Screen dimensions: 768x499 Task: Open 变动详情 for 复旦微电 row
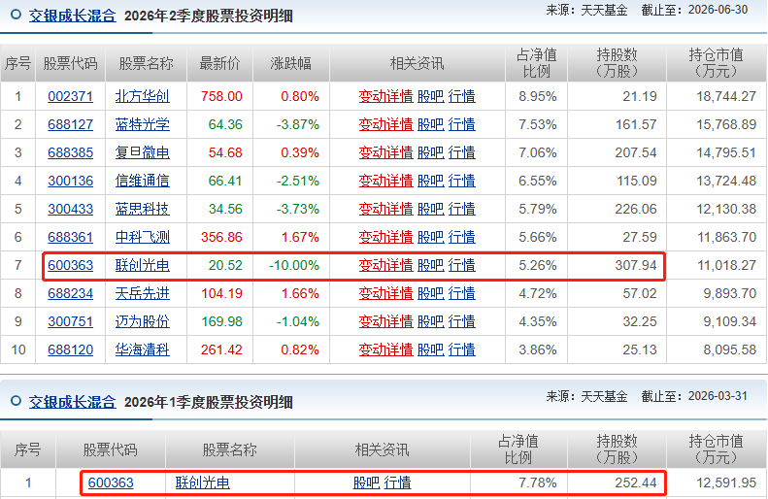[x=386, y=152]
